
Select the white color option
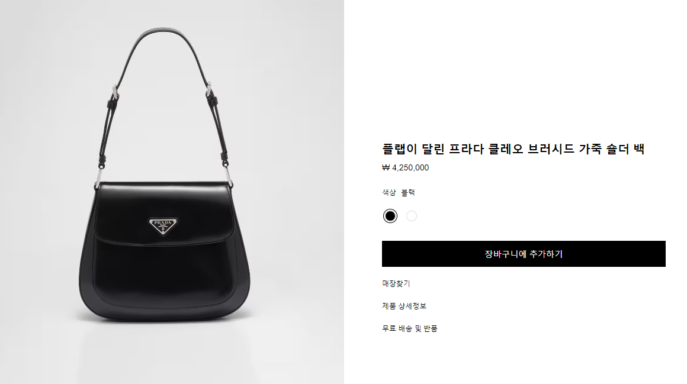pos(412,216)
